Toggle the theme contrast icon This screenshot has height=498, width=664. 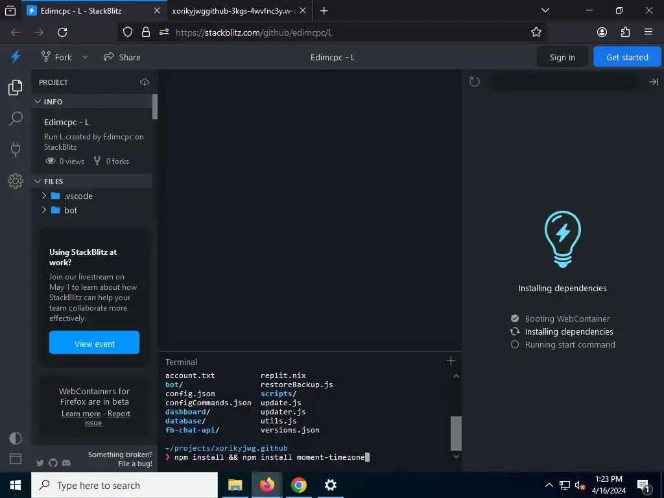coord(16,438)
